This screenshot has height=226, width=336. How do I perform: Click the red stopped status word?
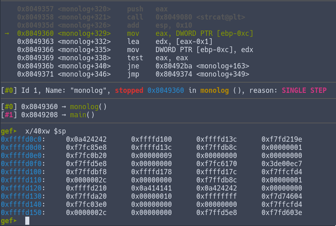[129, 90]
